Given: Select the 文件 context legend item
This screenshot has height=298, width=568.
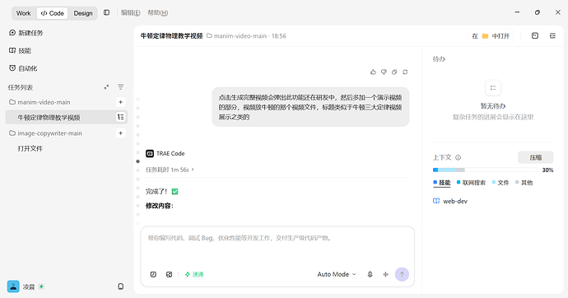Looking at the screenshot, I should pos(500,183).
